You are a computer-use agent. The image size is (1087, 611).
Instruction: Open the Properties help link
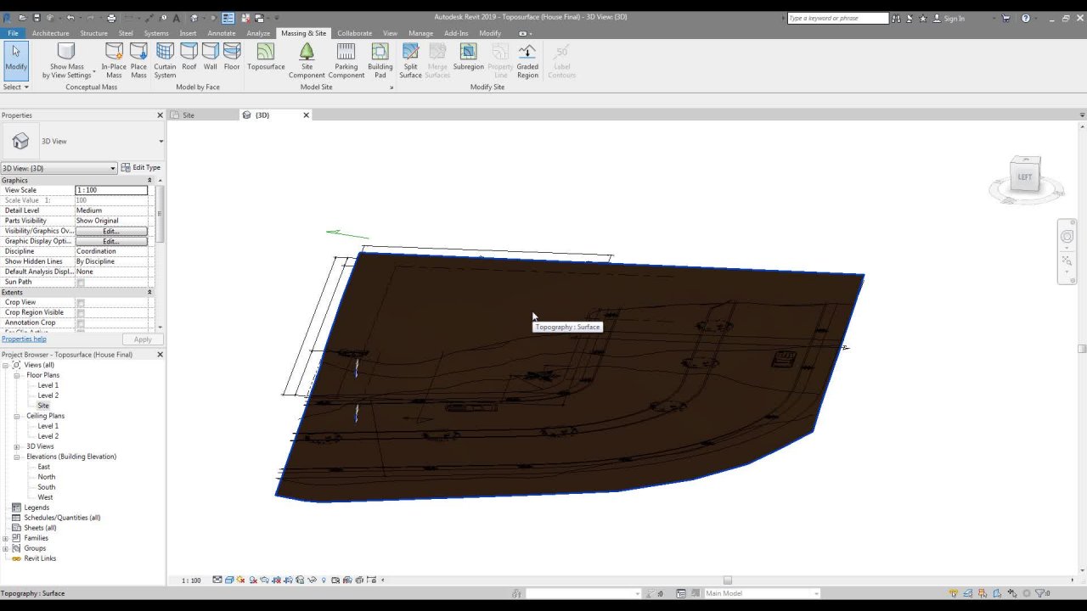(24, 339)
